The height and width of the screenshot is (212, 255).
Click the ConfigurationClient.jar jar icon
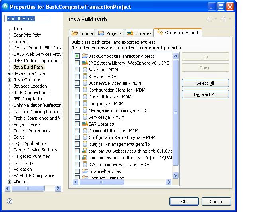point(85,90)
